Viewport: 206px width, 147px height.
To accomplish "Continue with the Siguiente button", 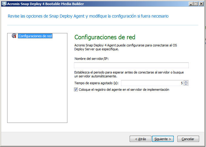I will click(x=163, y=139).
